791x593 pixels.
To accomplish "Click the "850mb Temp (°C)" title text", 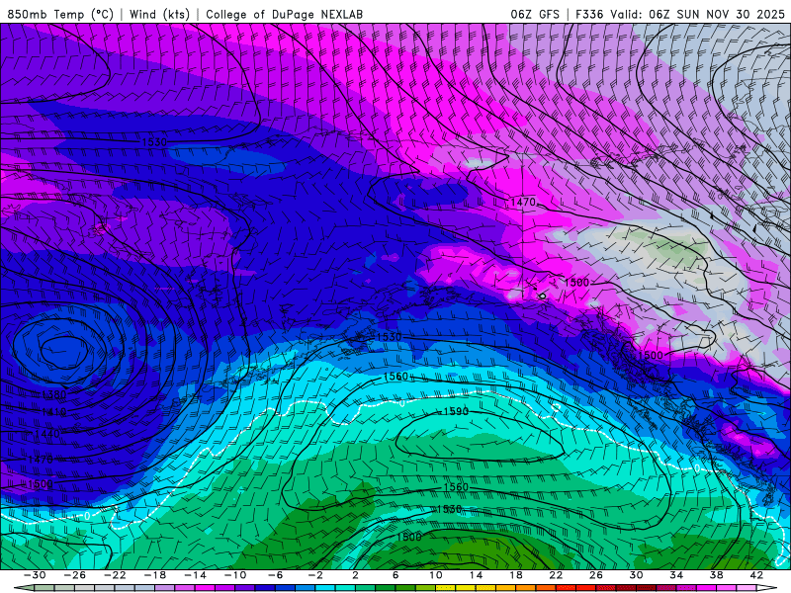I will coord(60,14).
